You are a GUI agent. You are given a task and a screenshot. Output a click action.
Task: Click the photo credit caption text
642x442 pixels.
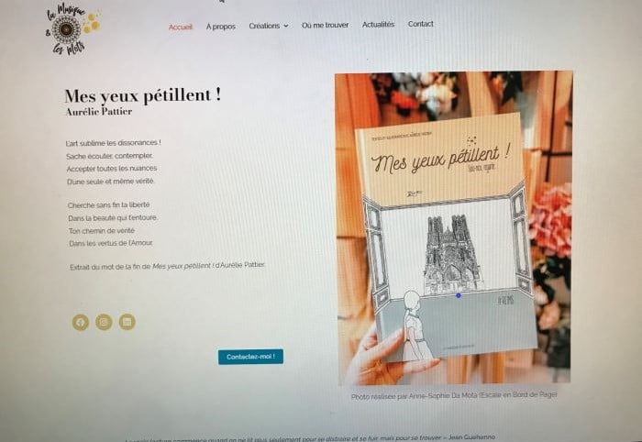click(x=454, y=395)
